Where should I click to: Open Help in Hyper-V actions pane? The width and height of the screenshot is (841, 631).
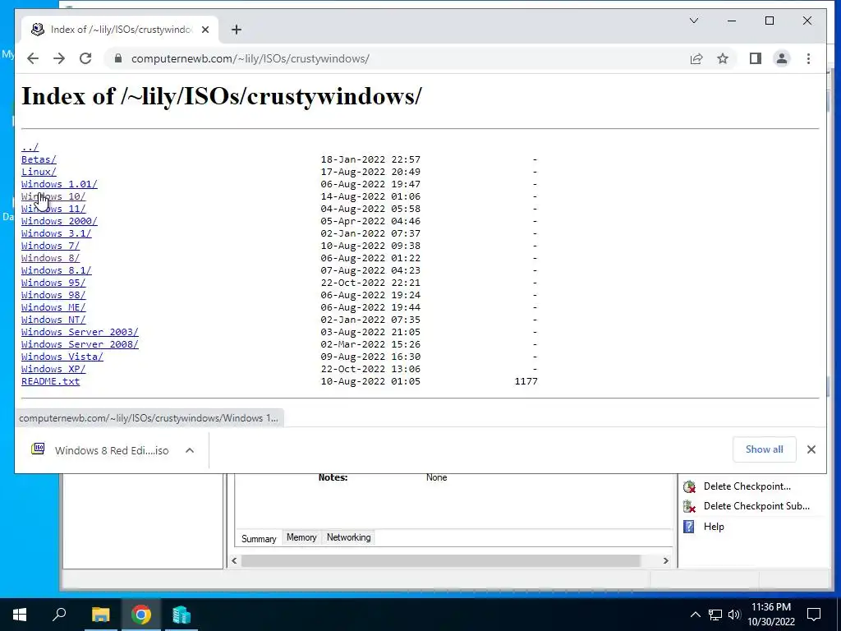(x=714, y=527)
